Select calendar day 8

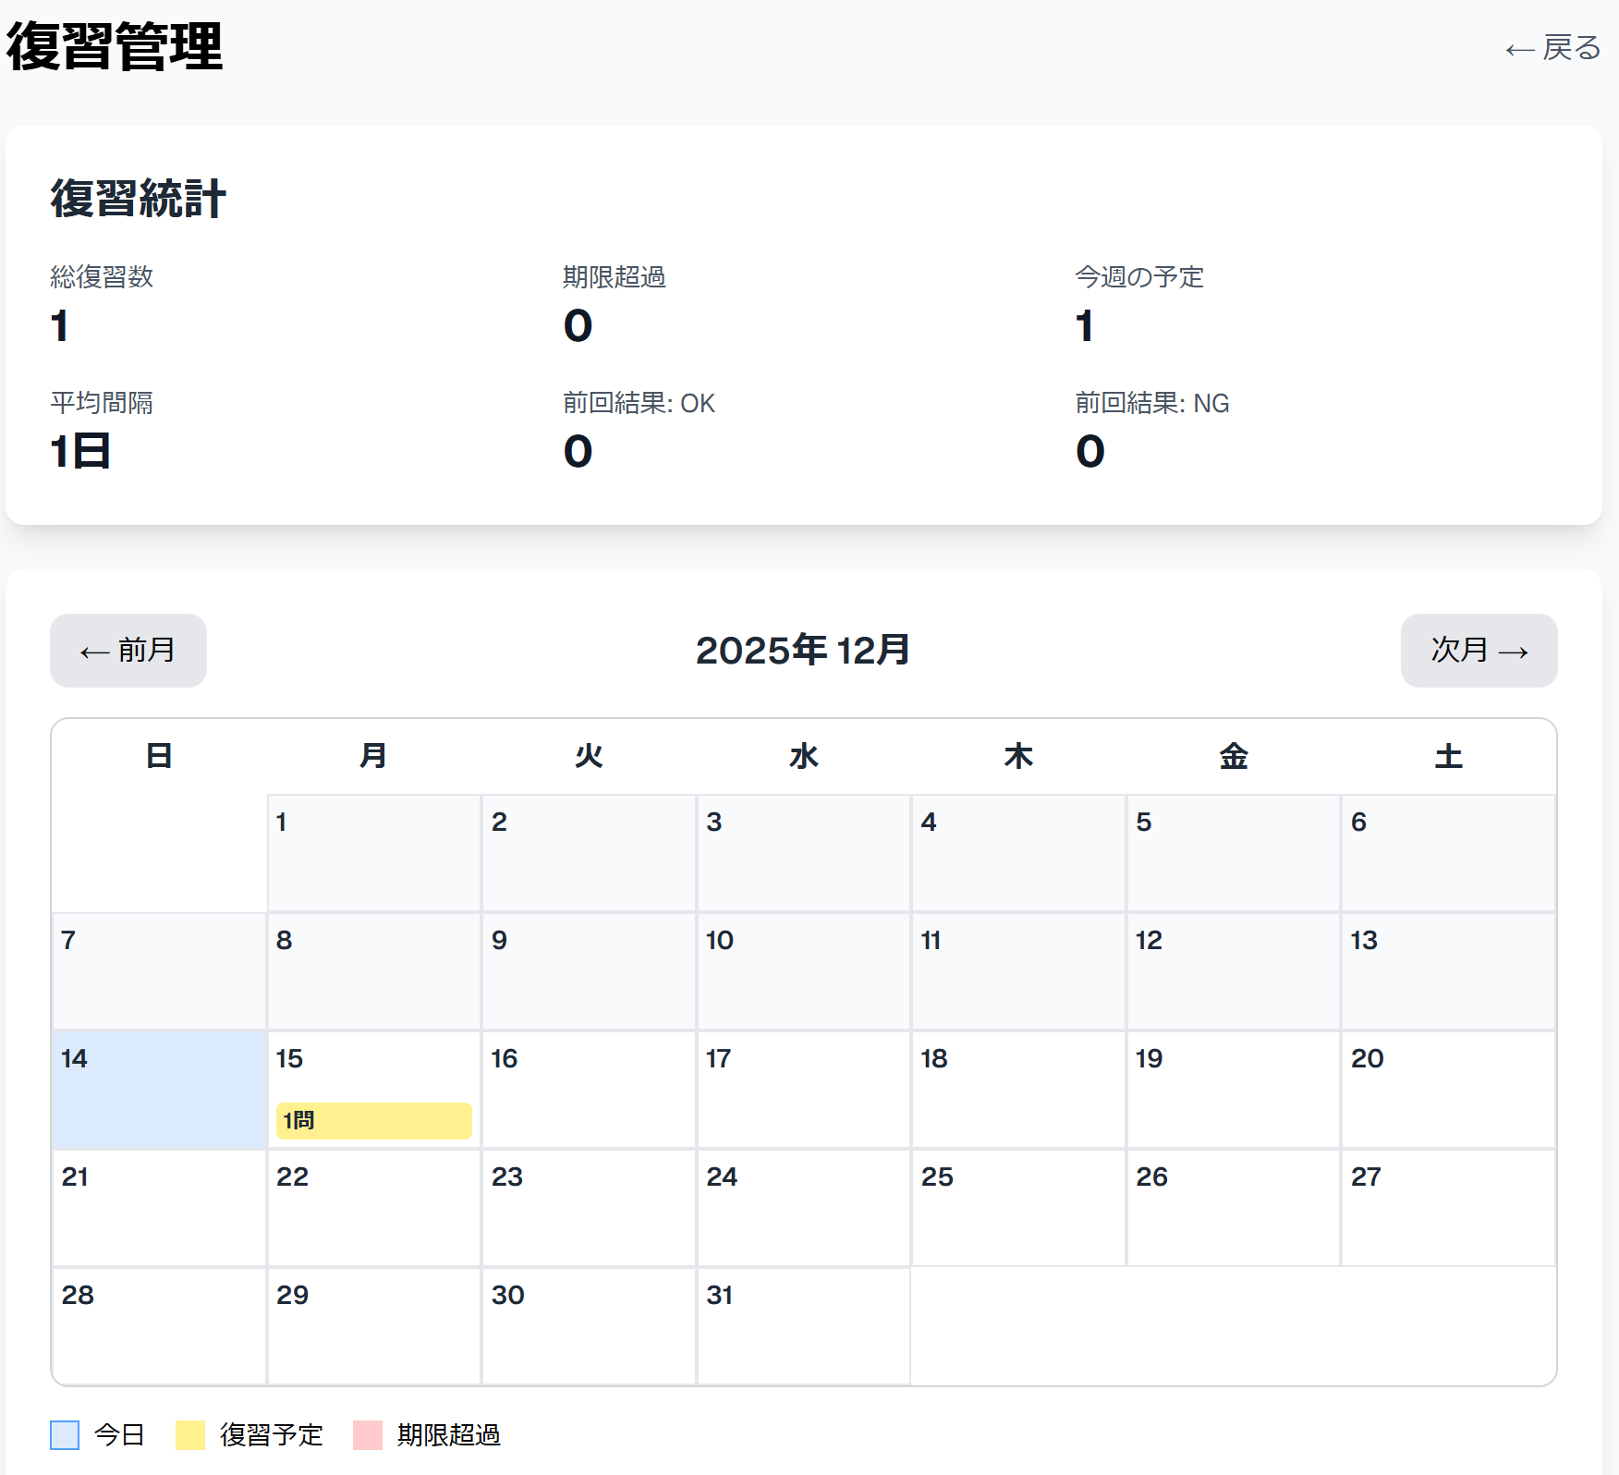[374, 971]
